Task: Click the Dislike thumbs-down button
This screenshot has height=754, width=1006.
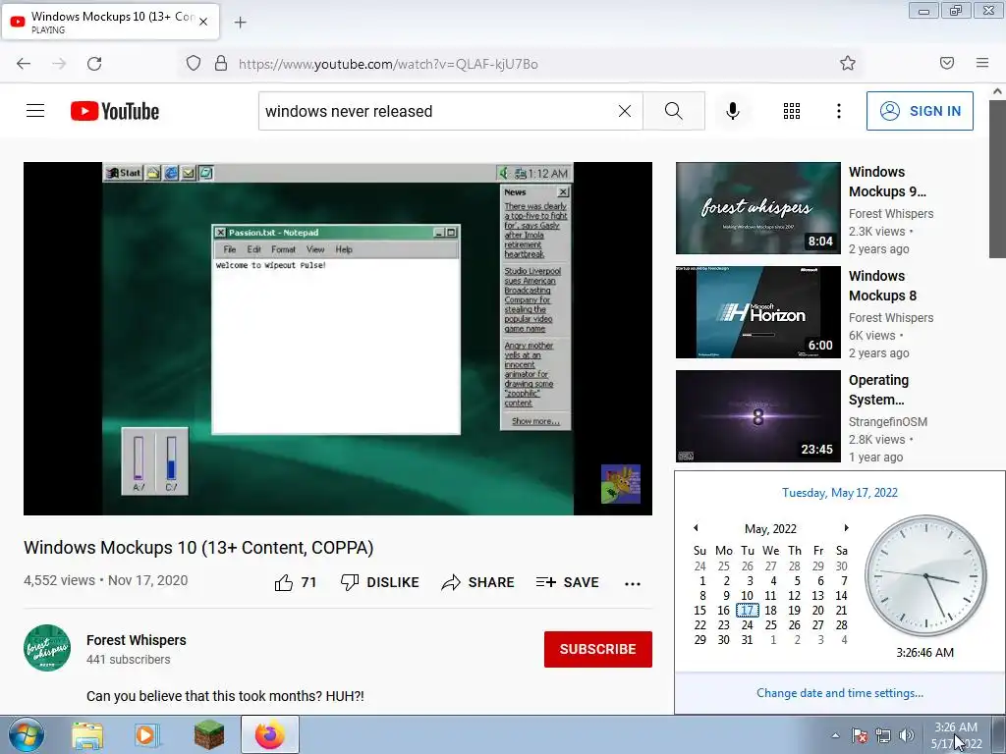Action: [380, 582]
